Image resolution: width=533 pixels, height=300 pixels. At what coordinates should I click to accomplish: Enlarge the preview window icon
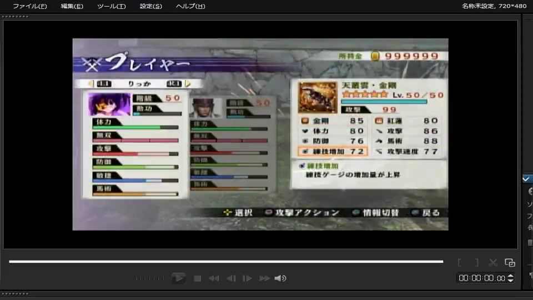click(x=510, y=263)
